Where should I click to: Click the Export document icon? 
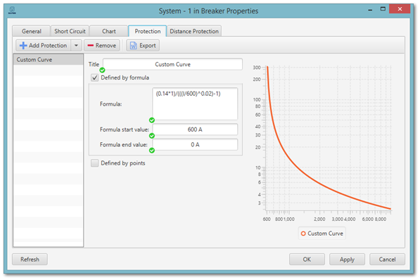pos(133,46)
